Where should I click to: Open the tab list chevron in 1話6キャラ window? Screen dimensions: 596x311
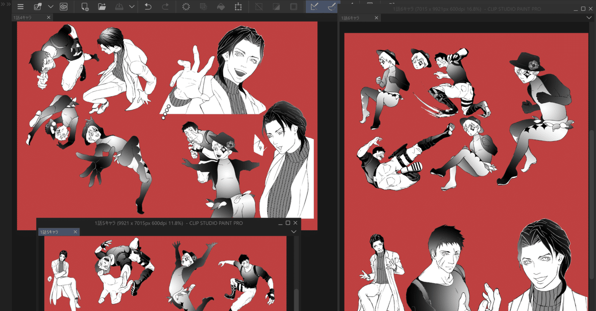pyautogui.click(x=589, y=18)
